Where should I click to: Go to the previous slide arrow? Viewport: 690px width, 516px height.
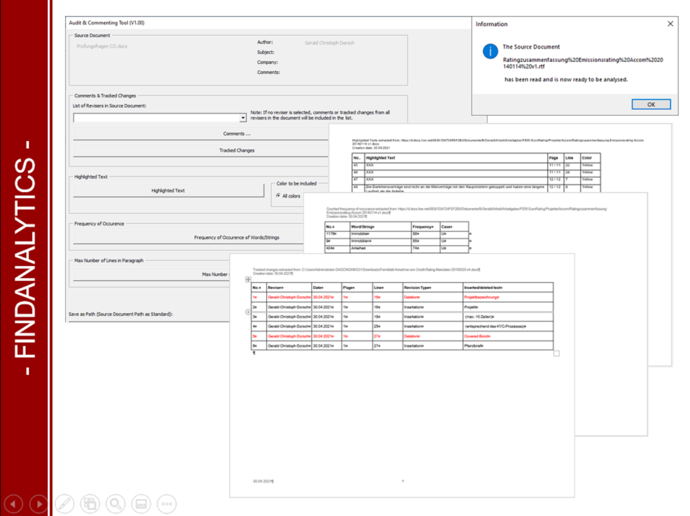click(x=13, y=503)
